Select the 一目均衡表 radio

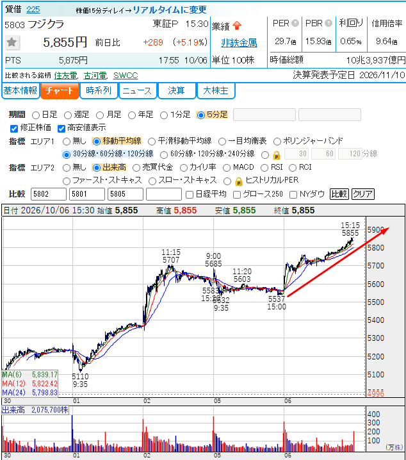pos(222,142)
